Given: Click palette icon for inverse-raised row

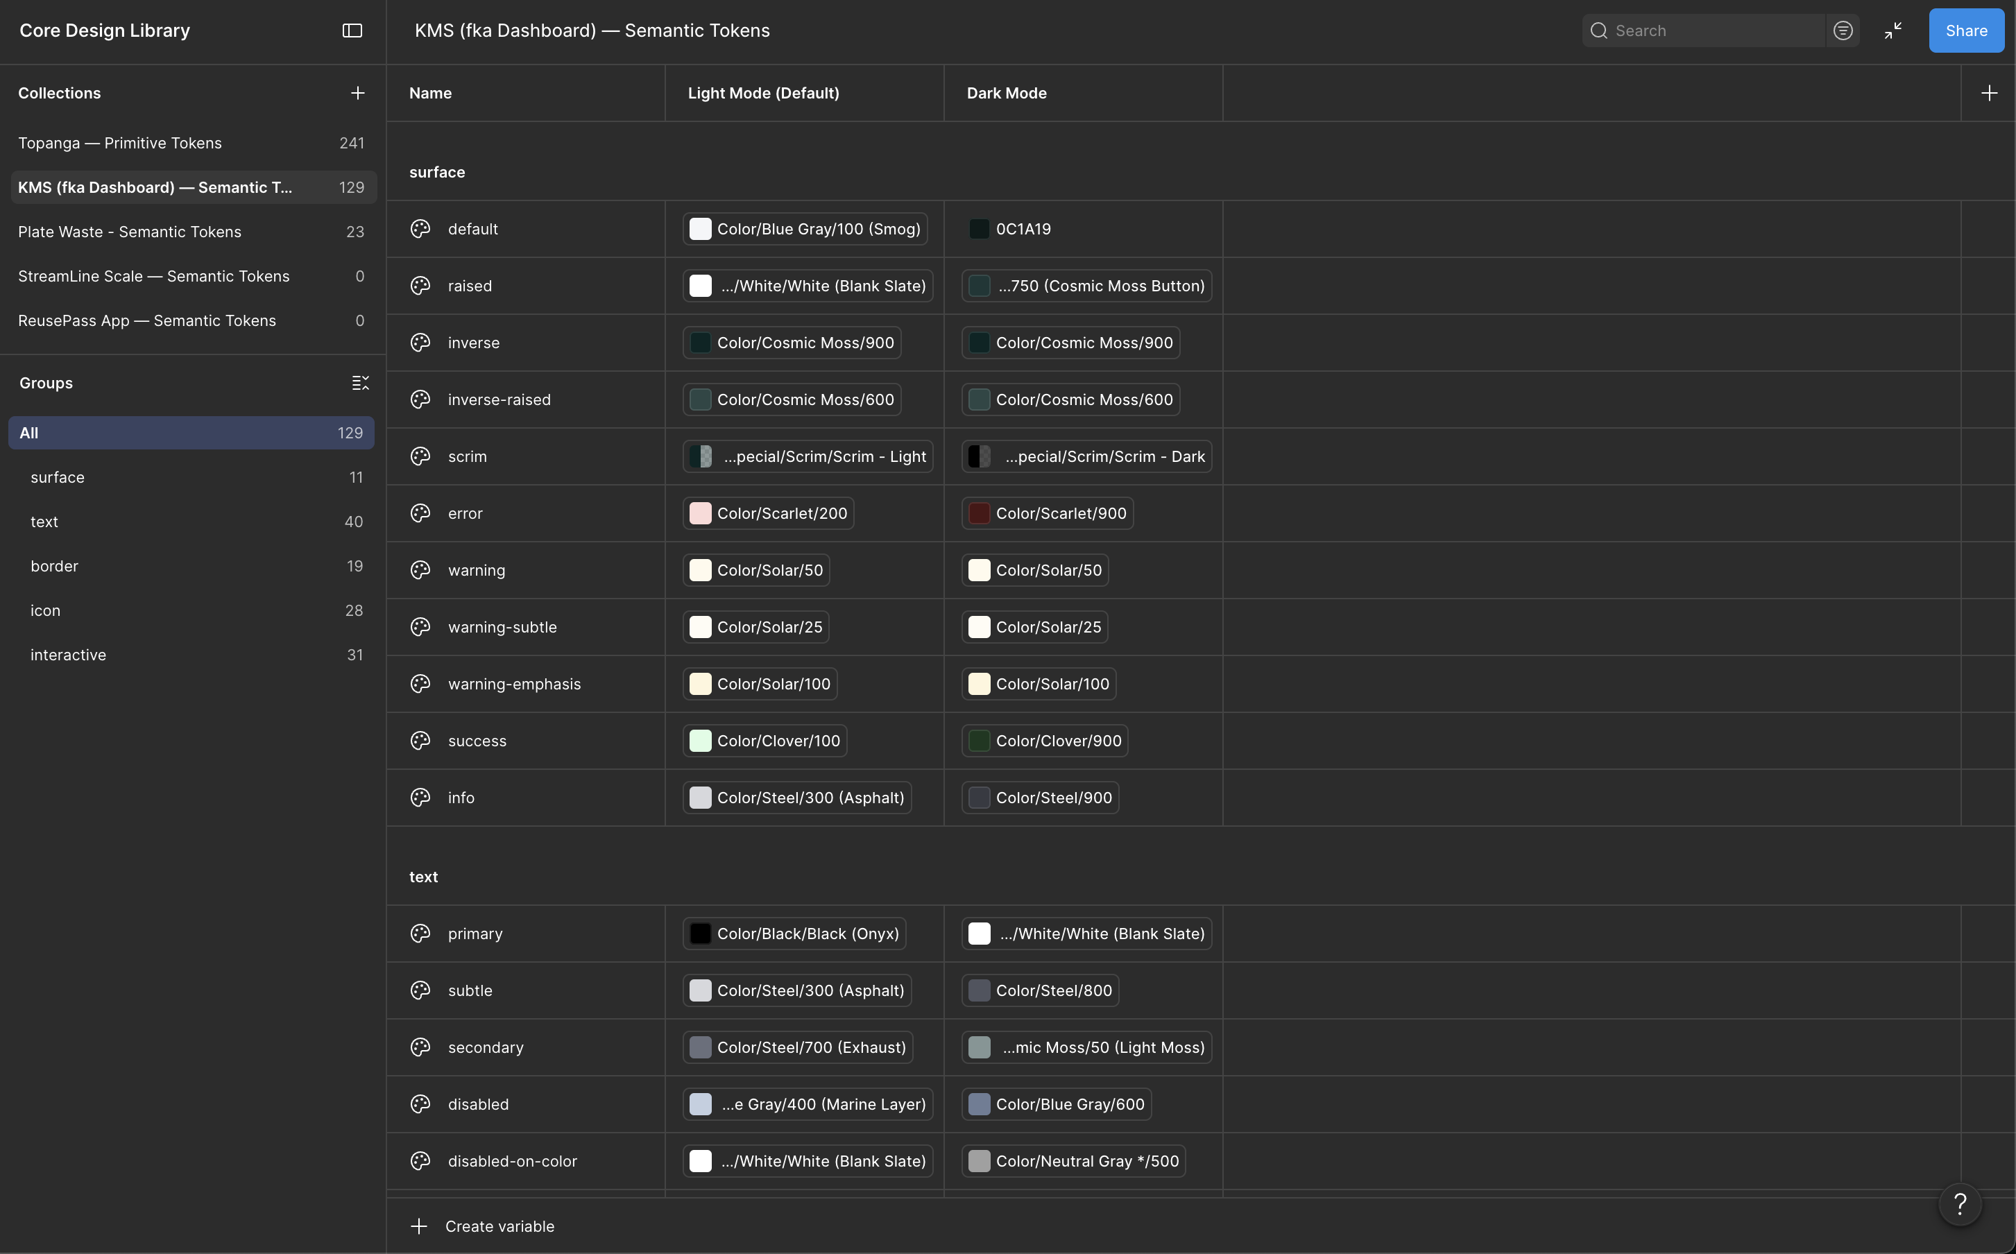Looking at the screenshot, I should coord(420,400).
